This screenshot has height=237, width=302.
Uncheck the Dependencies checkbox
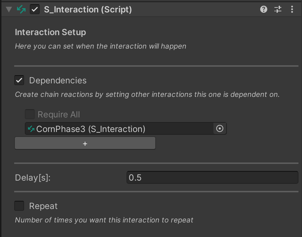click(x=19, y=81)
